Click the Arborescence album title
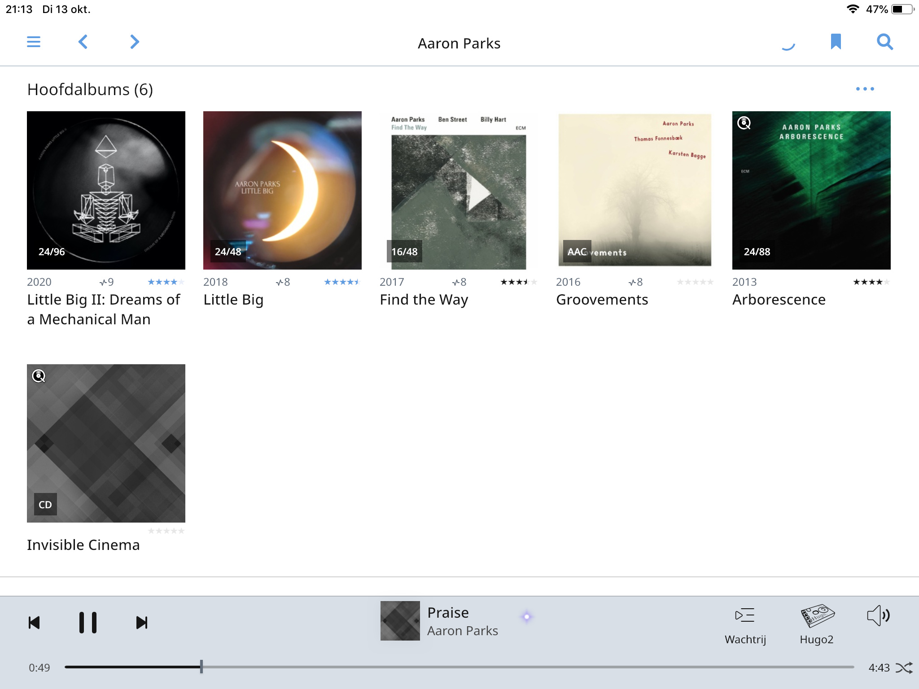This screenshot has width=919, height=689. tap(779, 300)
